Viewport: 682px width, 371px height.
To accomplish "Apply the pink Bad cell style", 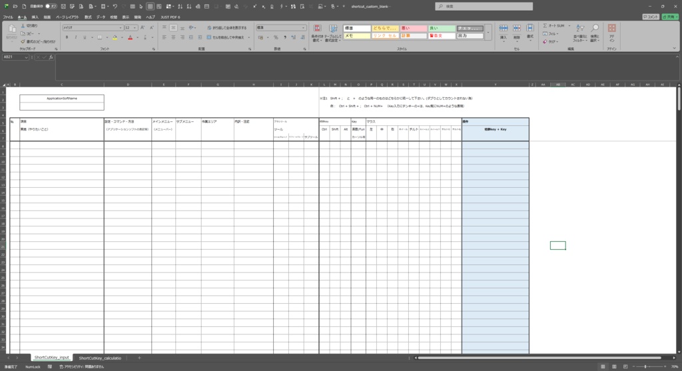I will [413, 28].
